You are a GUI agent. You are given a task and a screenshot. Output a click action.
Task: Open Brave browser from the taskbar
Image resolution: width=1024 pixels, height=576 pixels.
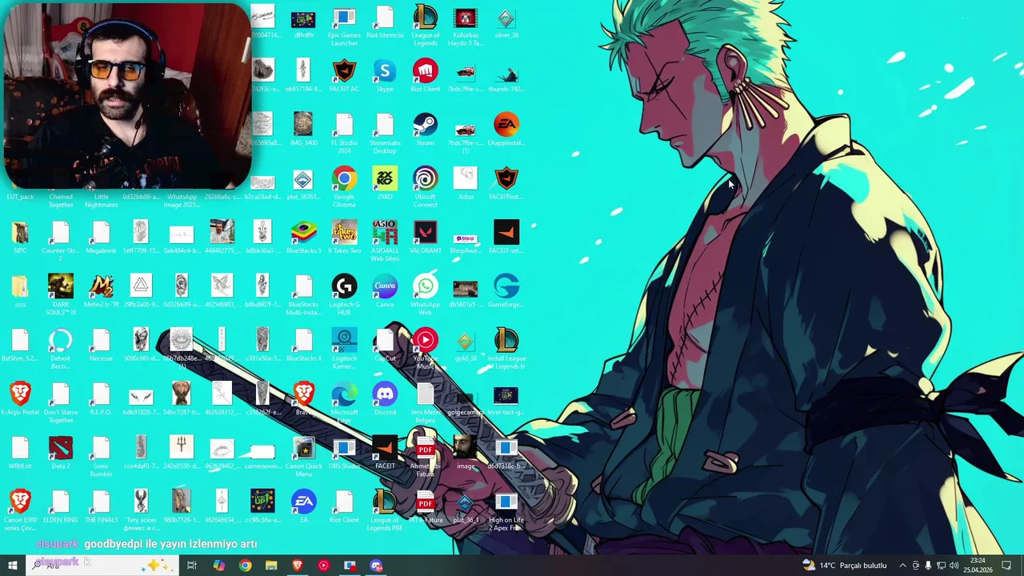pos(298,566)
